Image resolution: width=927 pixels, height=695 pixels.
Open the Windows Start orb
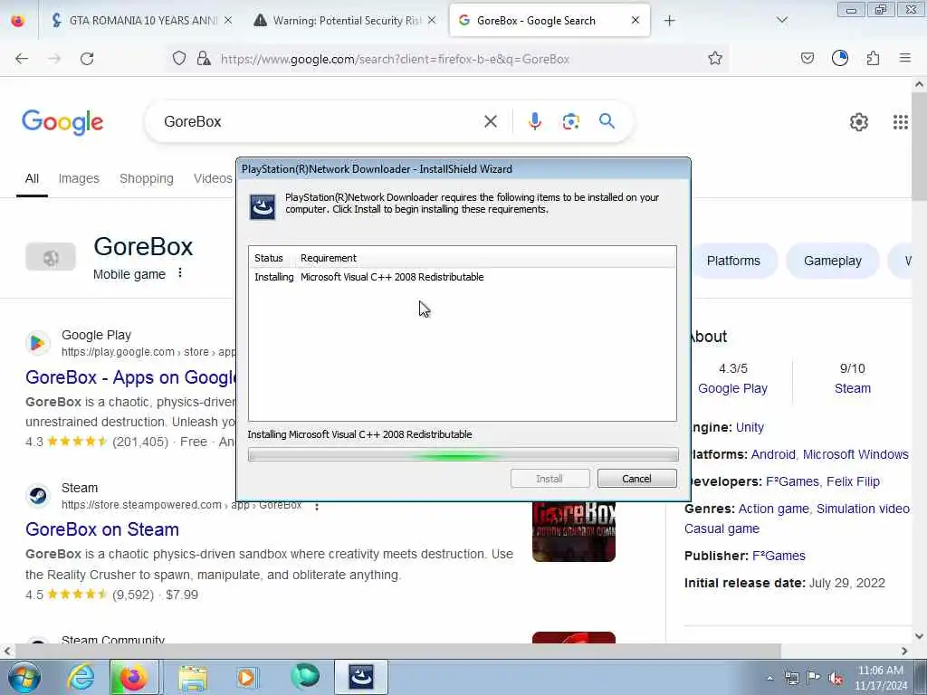(24, 677)
